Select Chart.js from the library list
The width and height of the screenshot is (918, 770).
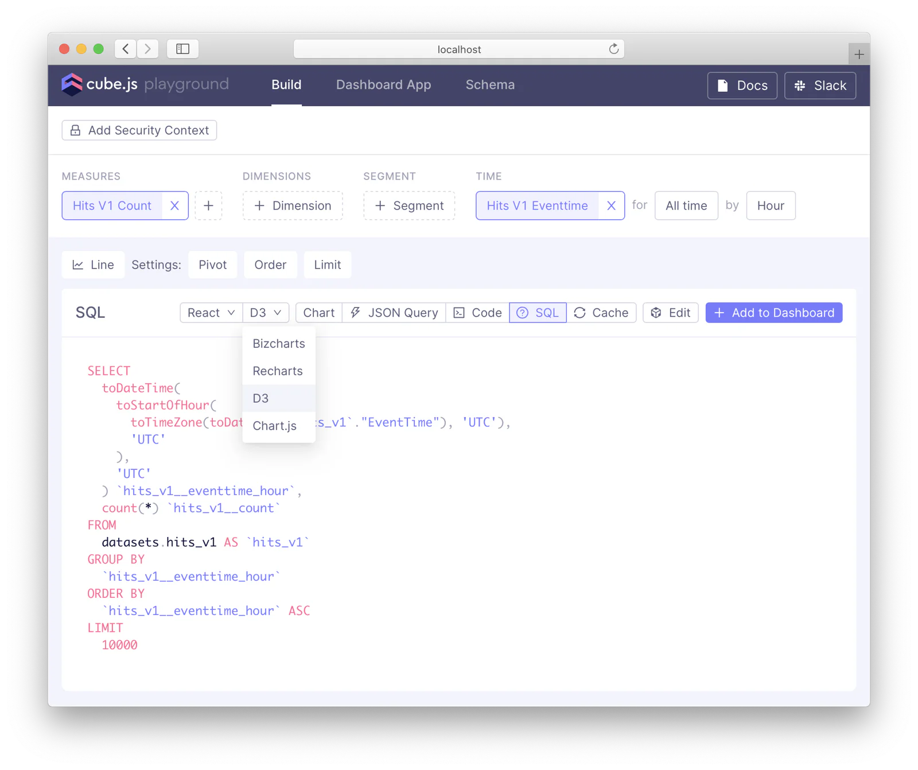tap(279, 426)
